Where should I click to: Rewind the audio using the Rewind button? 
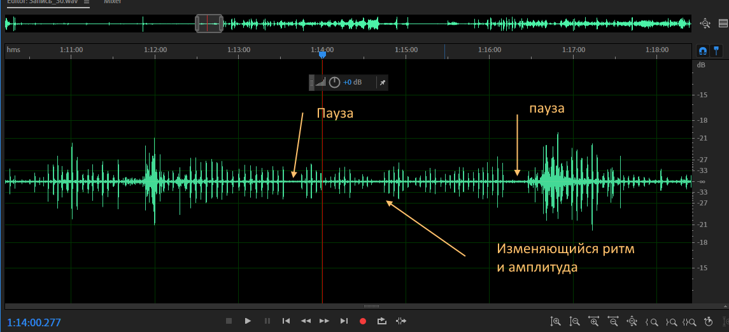[x=306, y=321]
